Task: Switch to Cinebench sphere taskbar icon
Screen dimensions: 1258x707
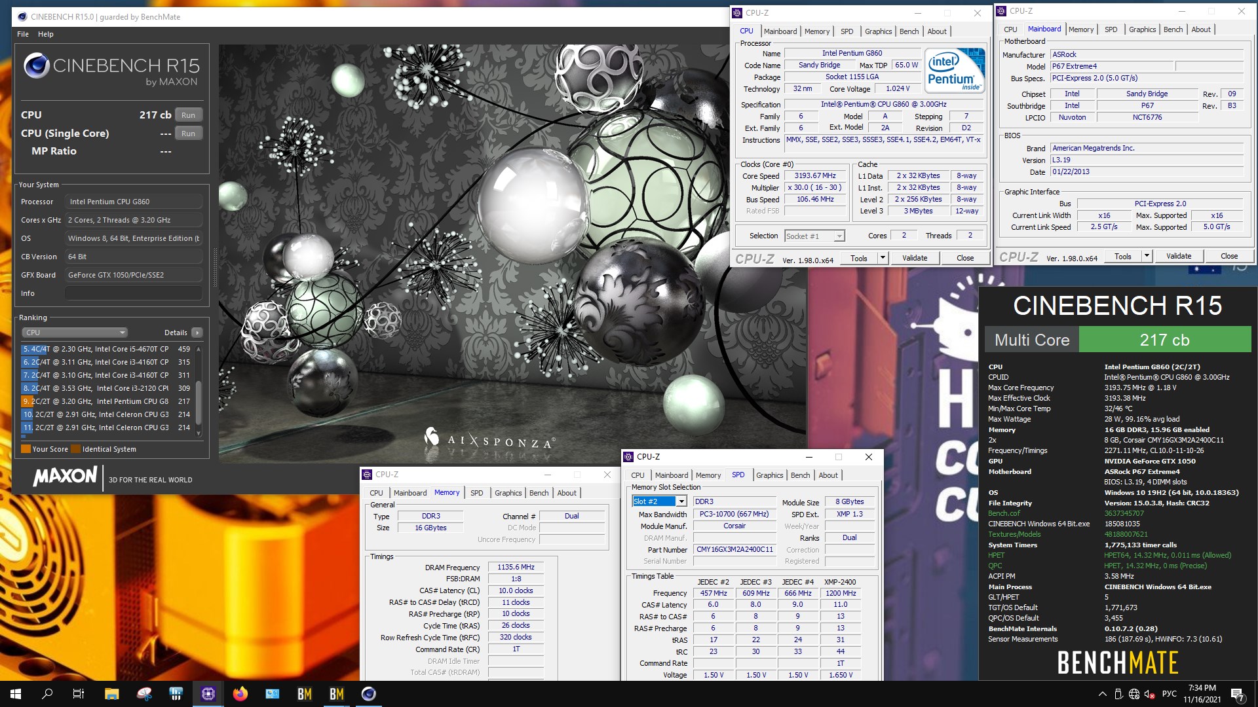Action: (x=369, y=694)
